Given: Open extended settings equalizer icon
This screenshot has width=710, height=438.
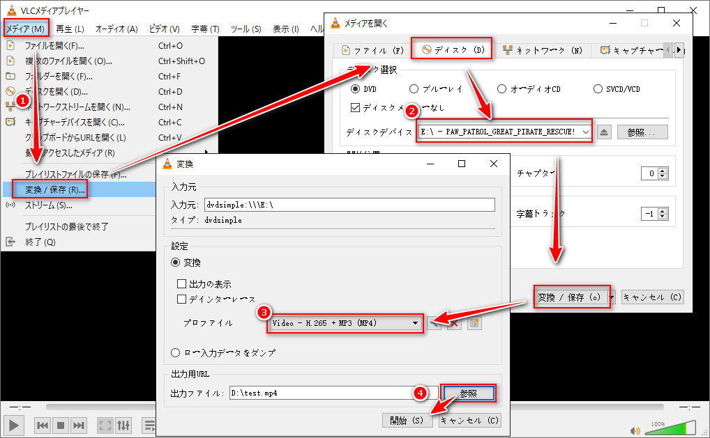Looking at the screenshot, I should [123, 425].
